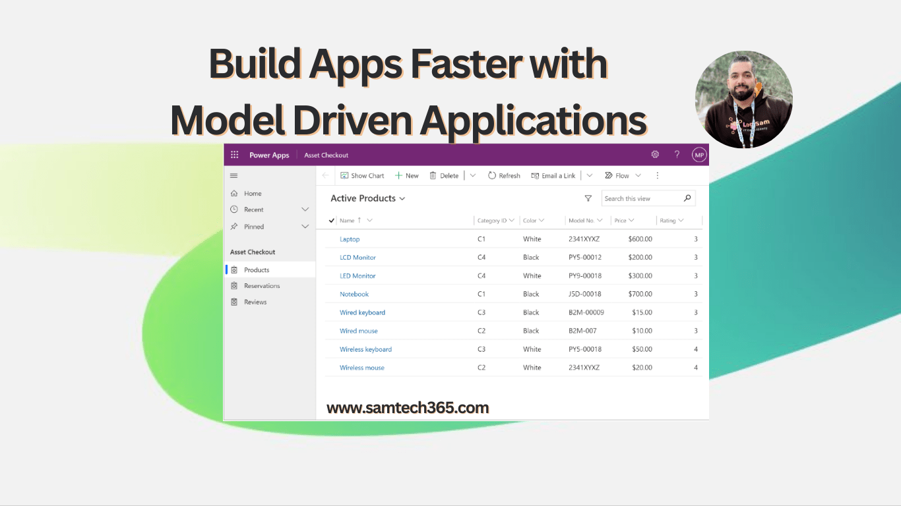This screenshot has width=901, height=506.
Task: Open the LED Monitor record
Action: pyautogui.click(x=357, y=276)
